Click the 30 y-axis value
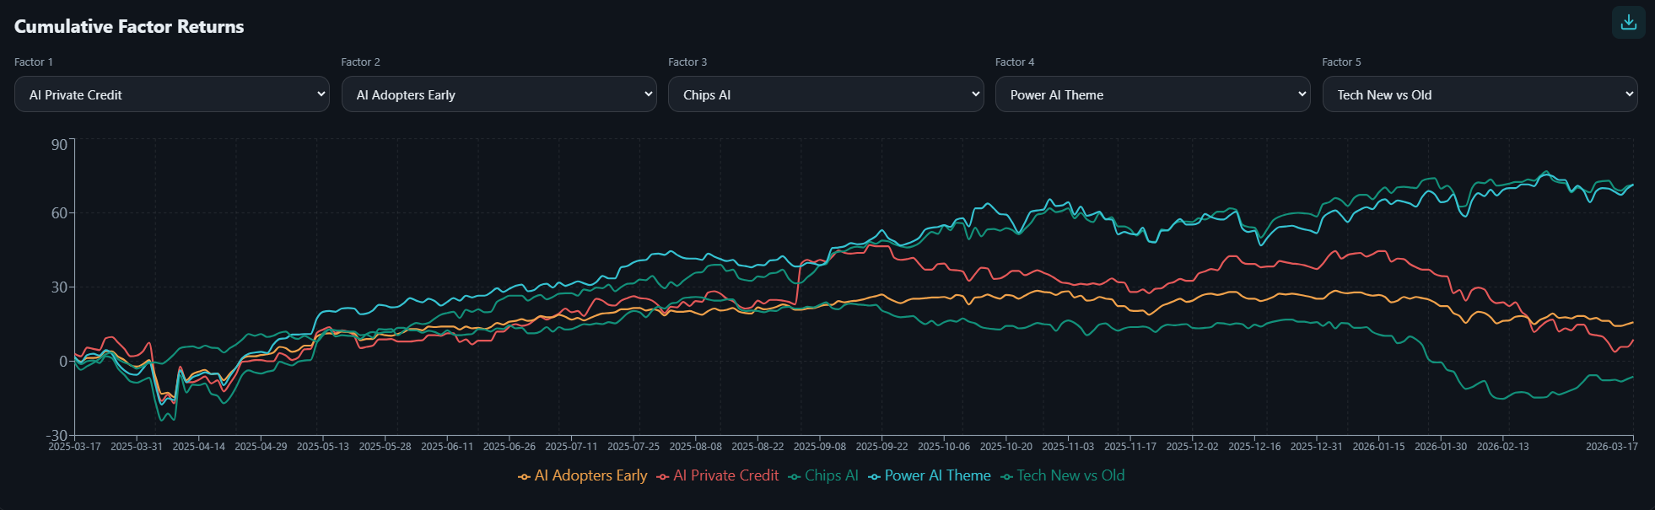The height and width of the screenshot is (510, 1655). tap(59, 287)
